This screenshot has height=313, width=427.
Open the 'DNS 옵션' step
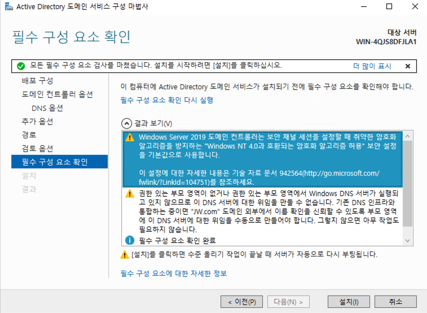(x=47, y=108)
